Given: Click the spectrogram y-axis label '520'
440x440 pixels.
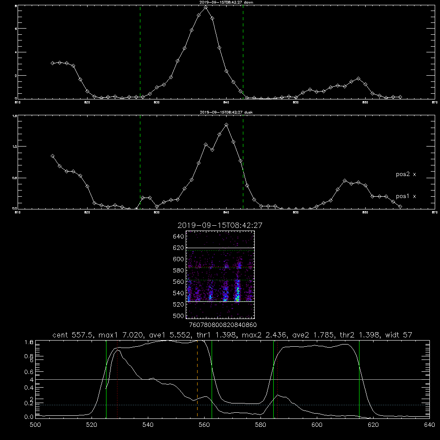Looking at the screenshot, I should (178, 304).
